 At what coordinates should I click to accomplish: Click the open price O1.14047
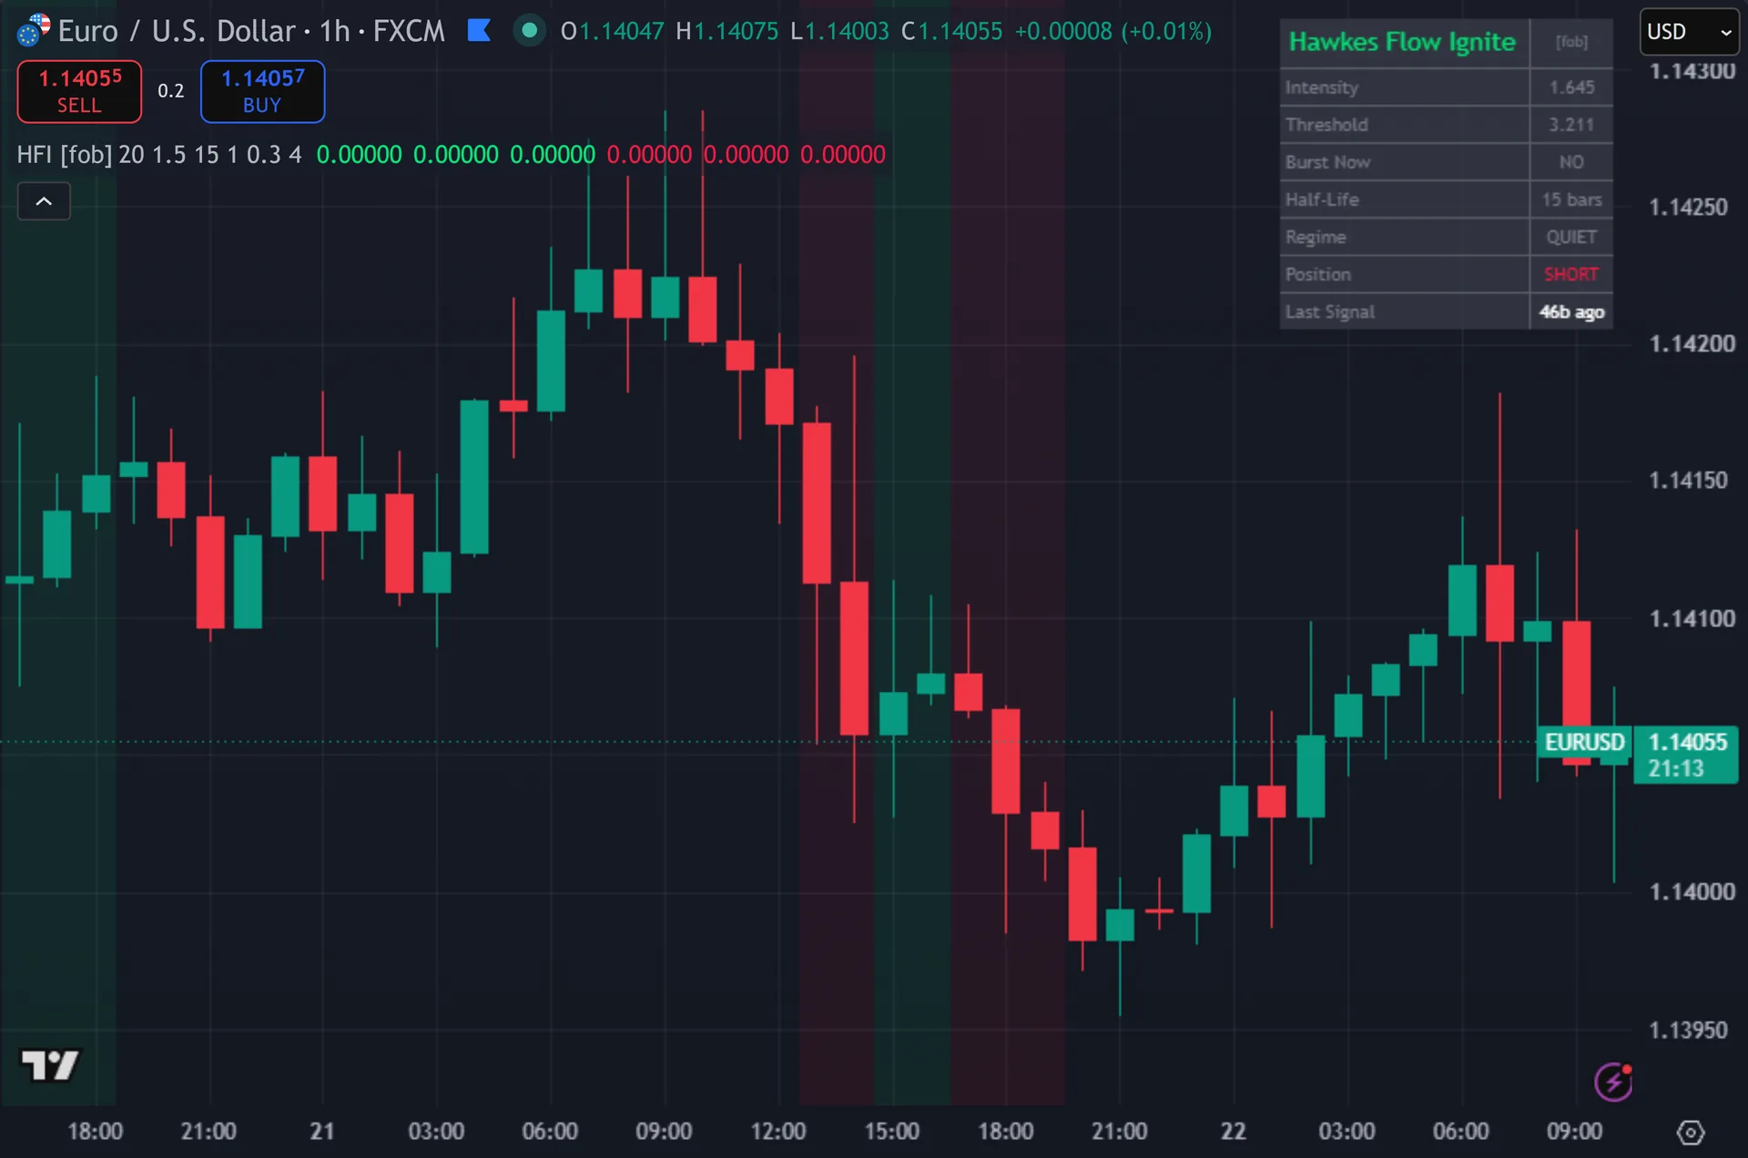pos(613,32)
